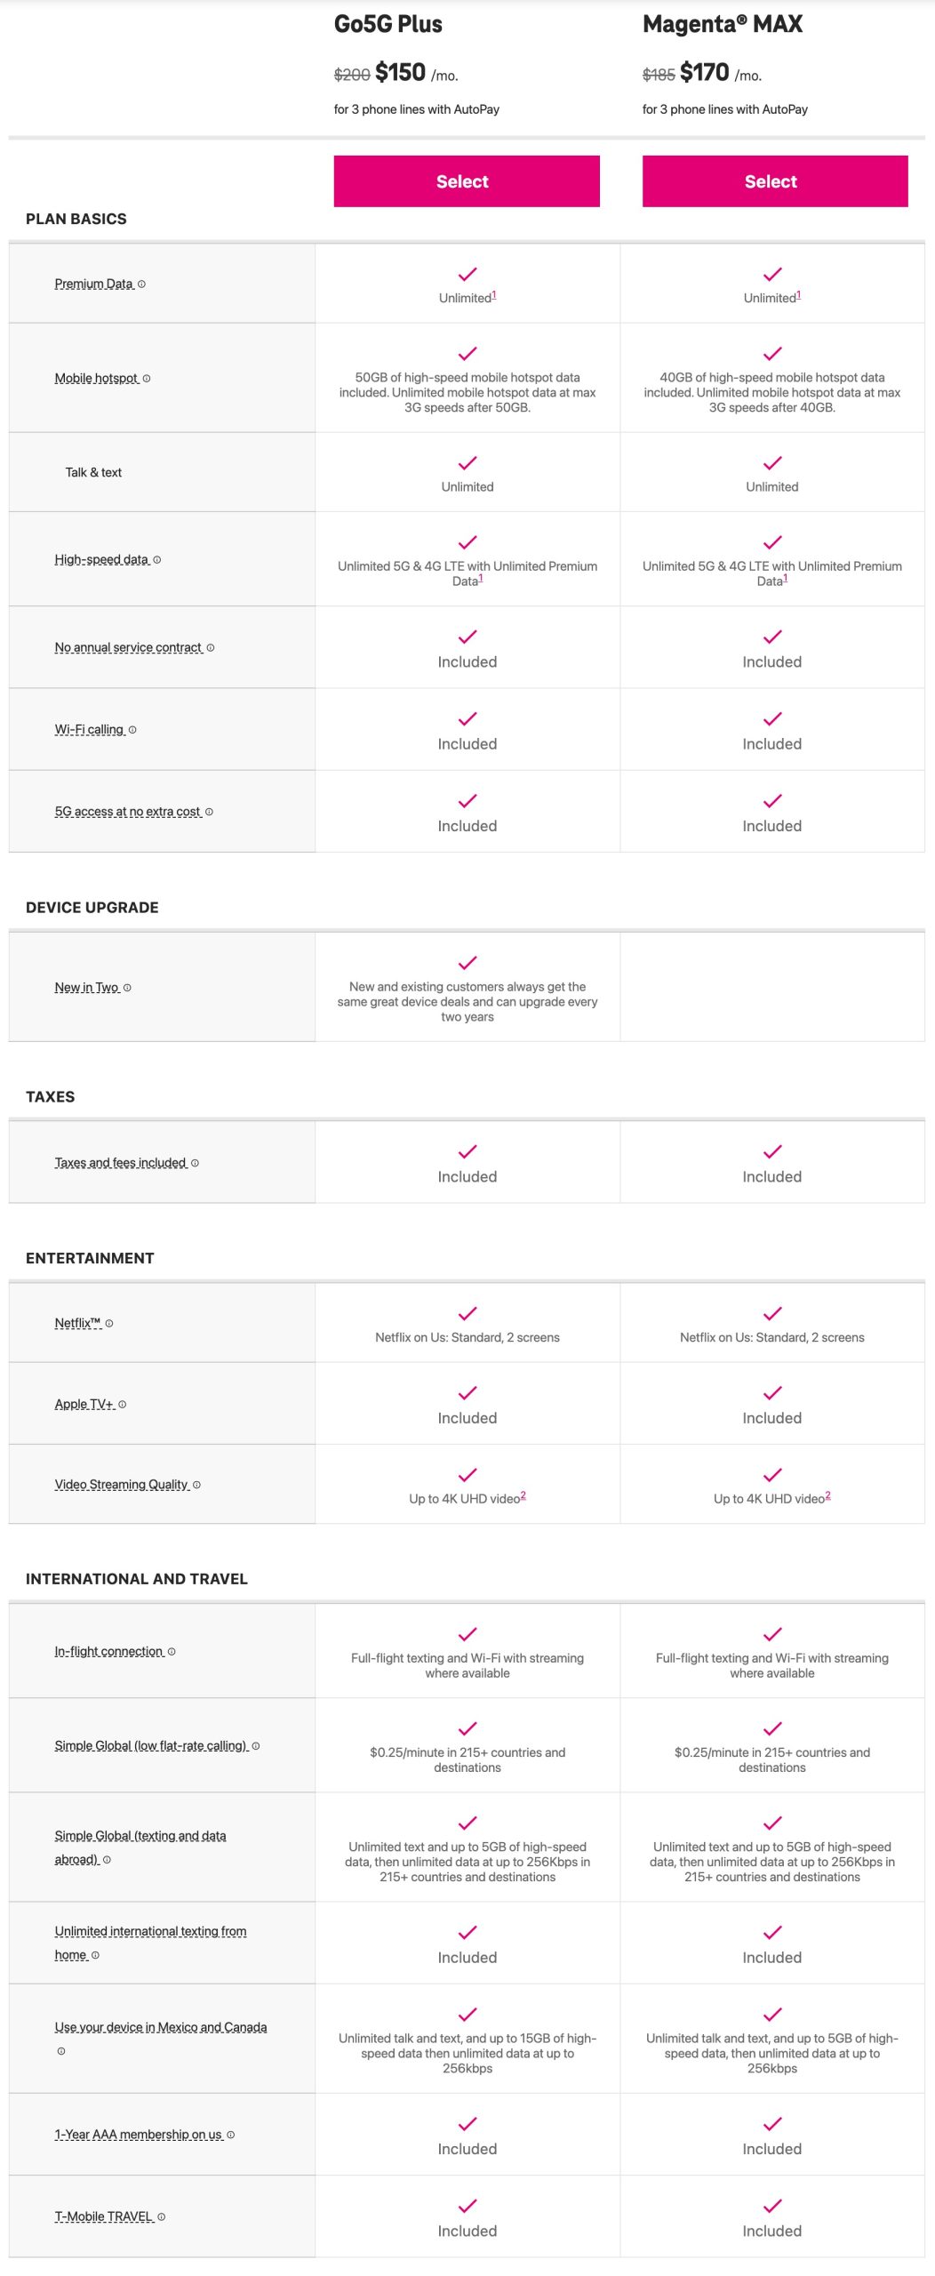Open the Mobile hotspot info tooltip icon
The image size is (935, 2276).
click(146, 377)
